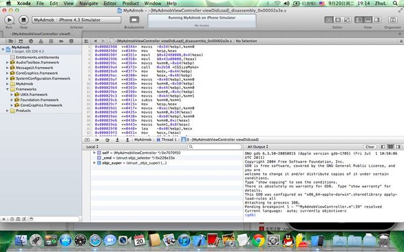Stop the running MyAdmob app
The height and width of the screenshot is (252, 404).
pos(24,20)
